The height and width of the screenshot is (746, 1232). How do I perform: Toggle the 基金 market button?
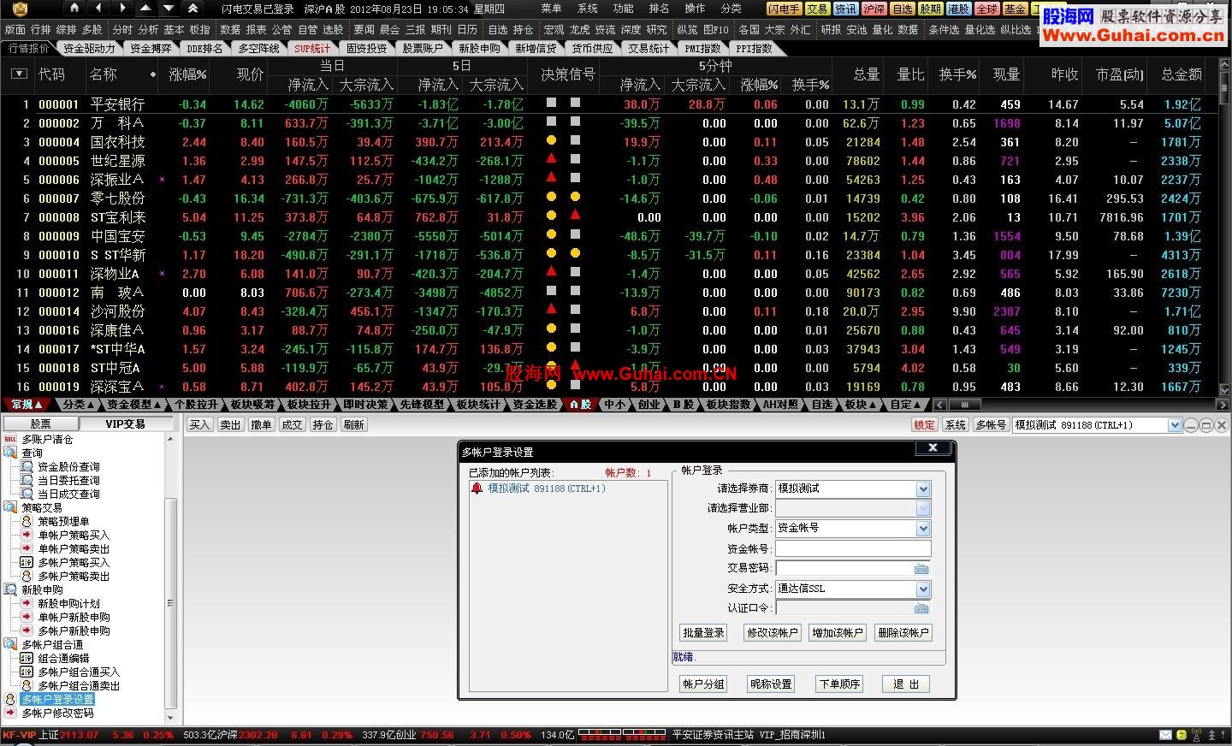pos(1015,9)
